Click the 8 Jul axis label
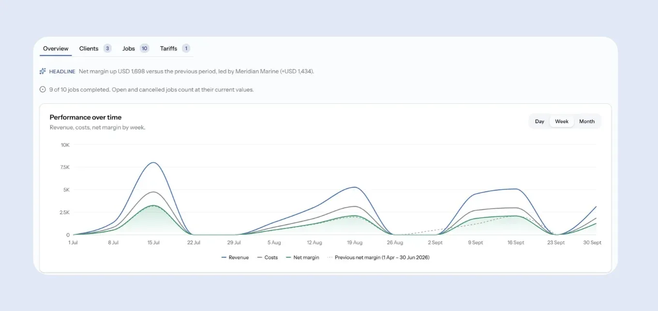 tap(113, 243)
